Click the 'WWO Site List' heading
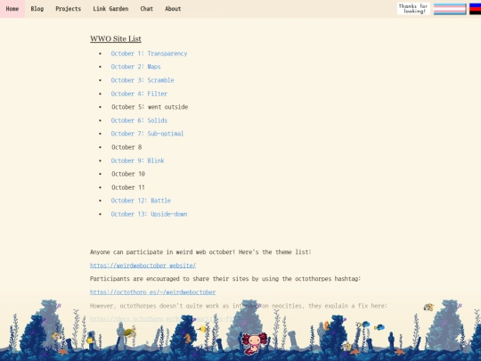Screen dimensions: 481x361 point(116,38)
